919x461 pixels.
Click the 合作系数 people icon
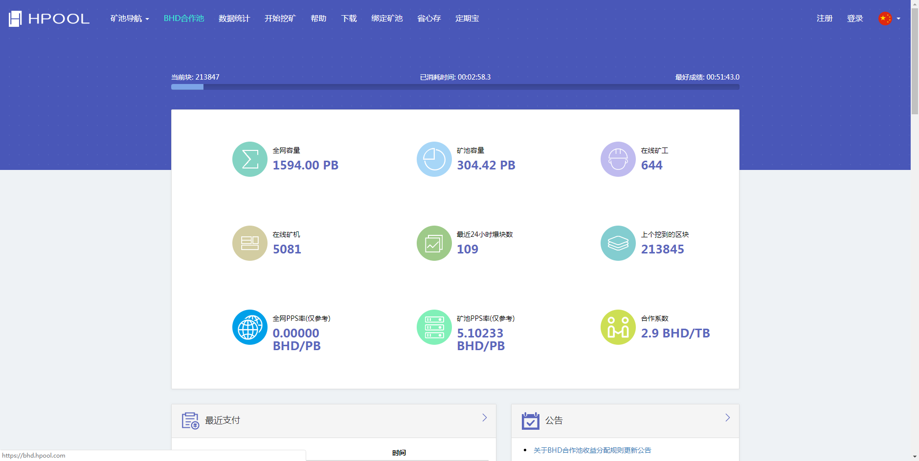pos(618,327)
